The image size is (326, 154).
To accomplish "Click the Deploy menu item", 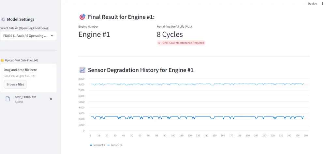I will pos(312,4).
